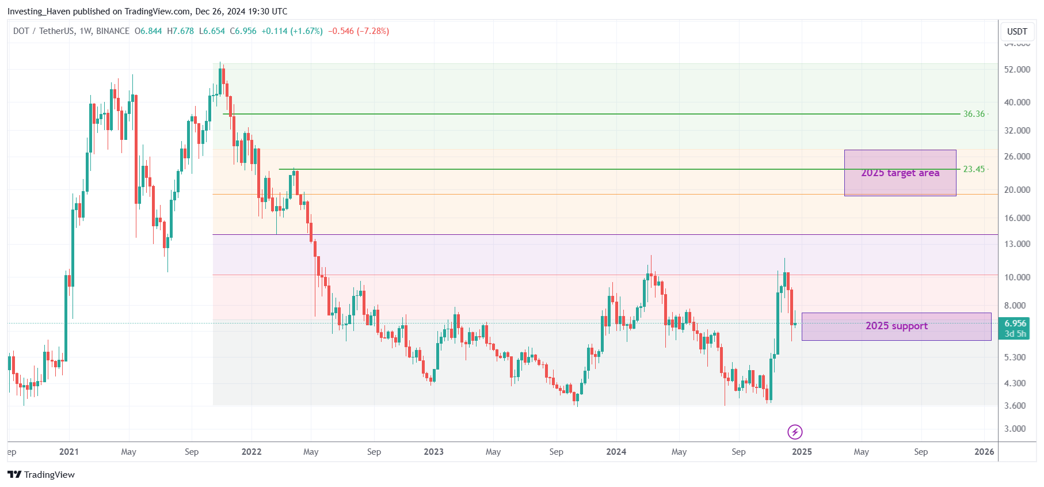Click the −0.546 (−7.28%) red value
This screenshot has width=1044, height=487.
pyautogui.click(x=359, y=31)
